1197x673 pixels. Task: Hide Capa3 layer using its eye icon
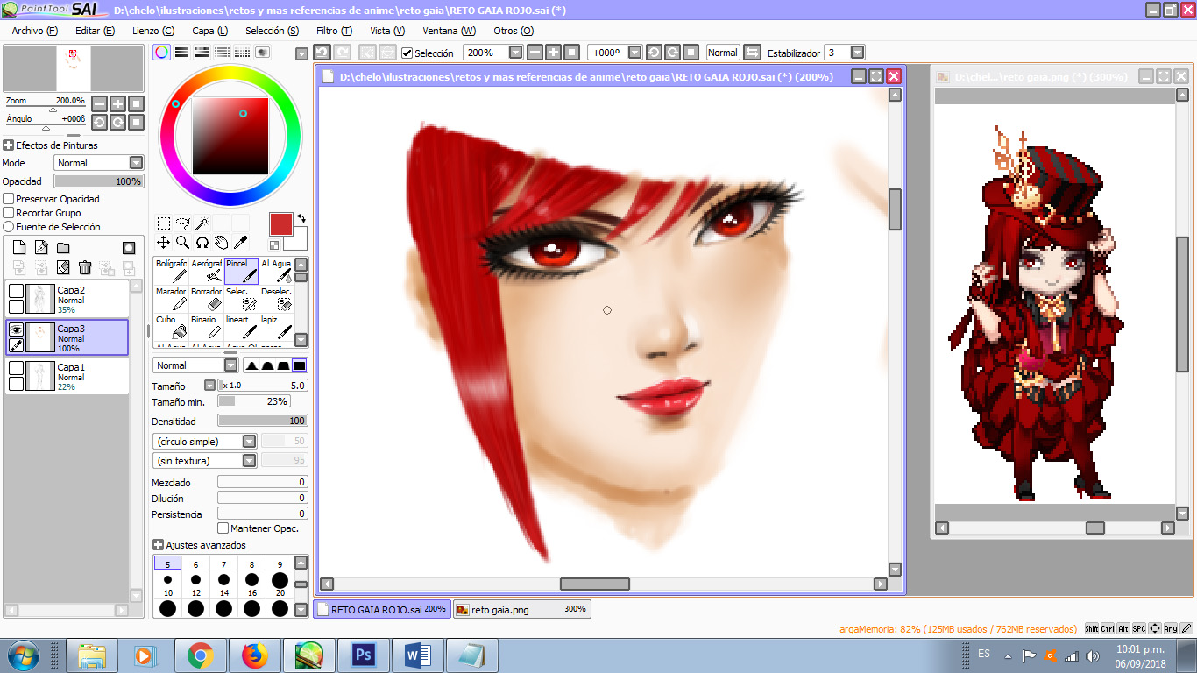(x=16, y=329)
